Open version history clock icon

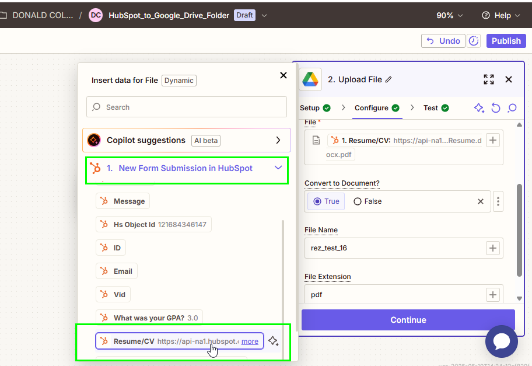point(474,41)
